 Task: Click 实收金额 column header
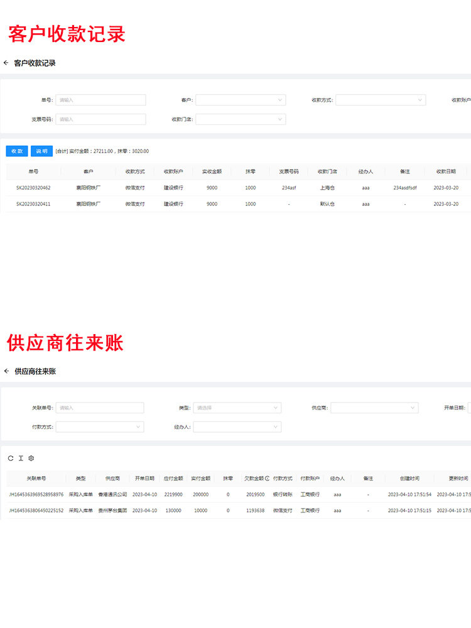click(x=212, y=171)
